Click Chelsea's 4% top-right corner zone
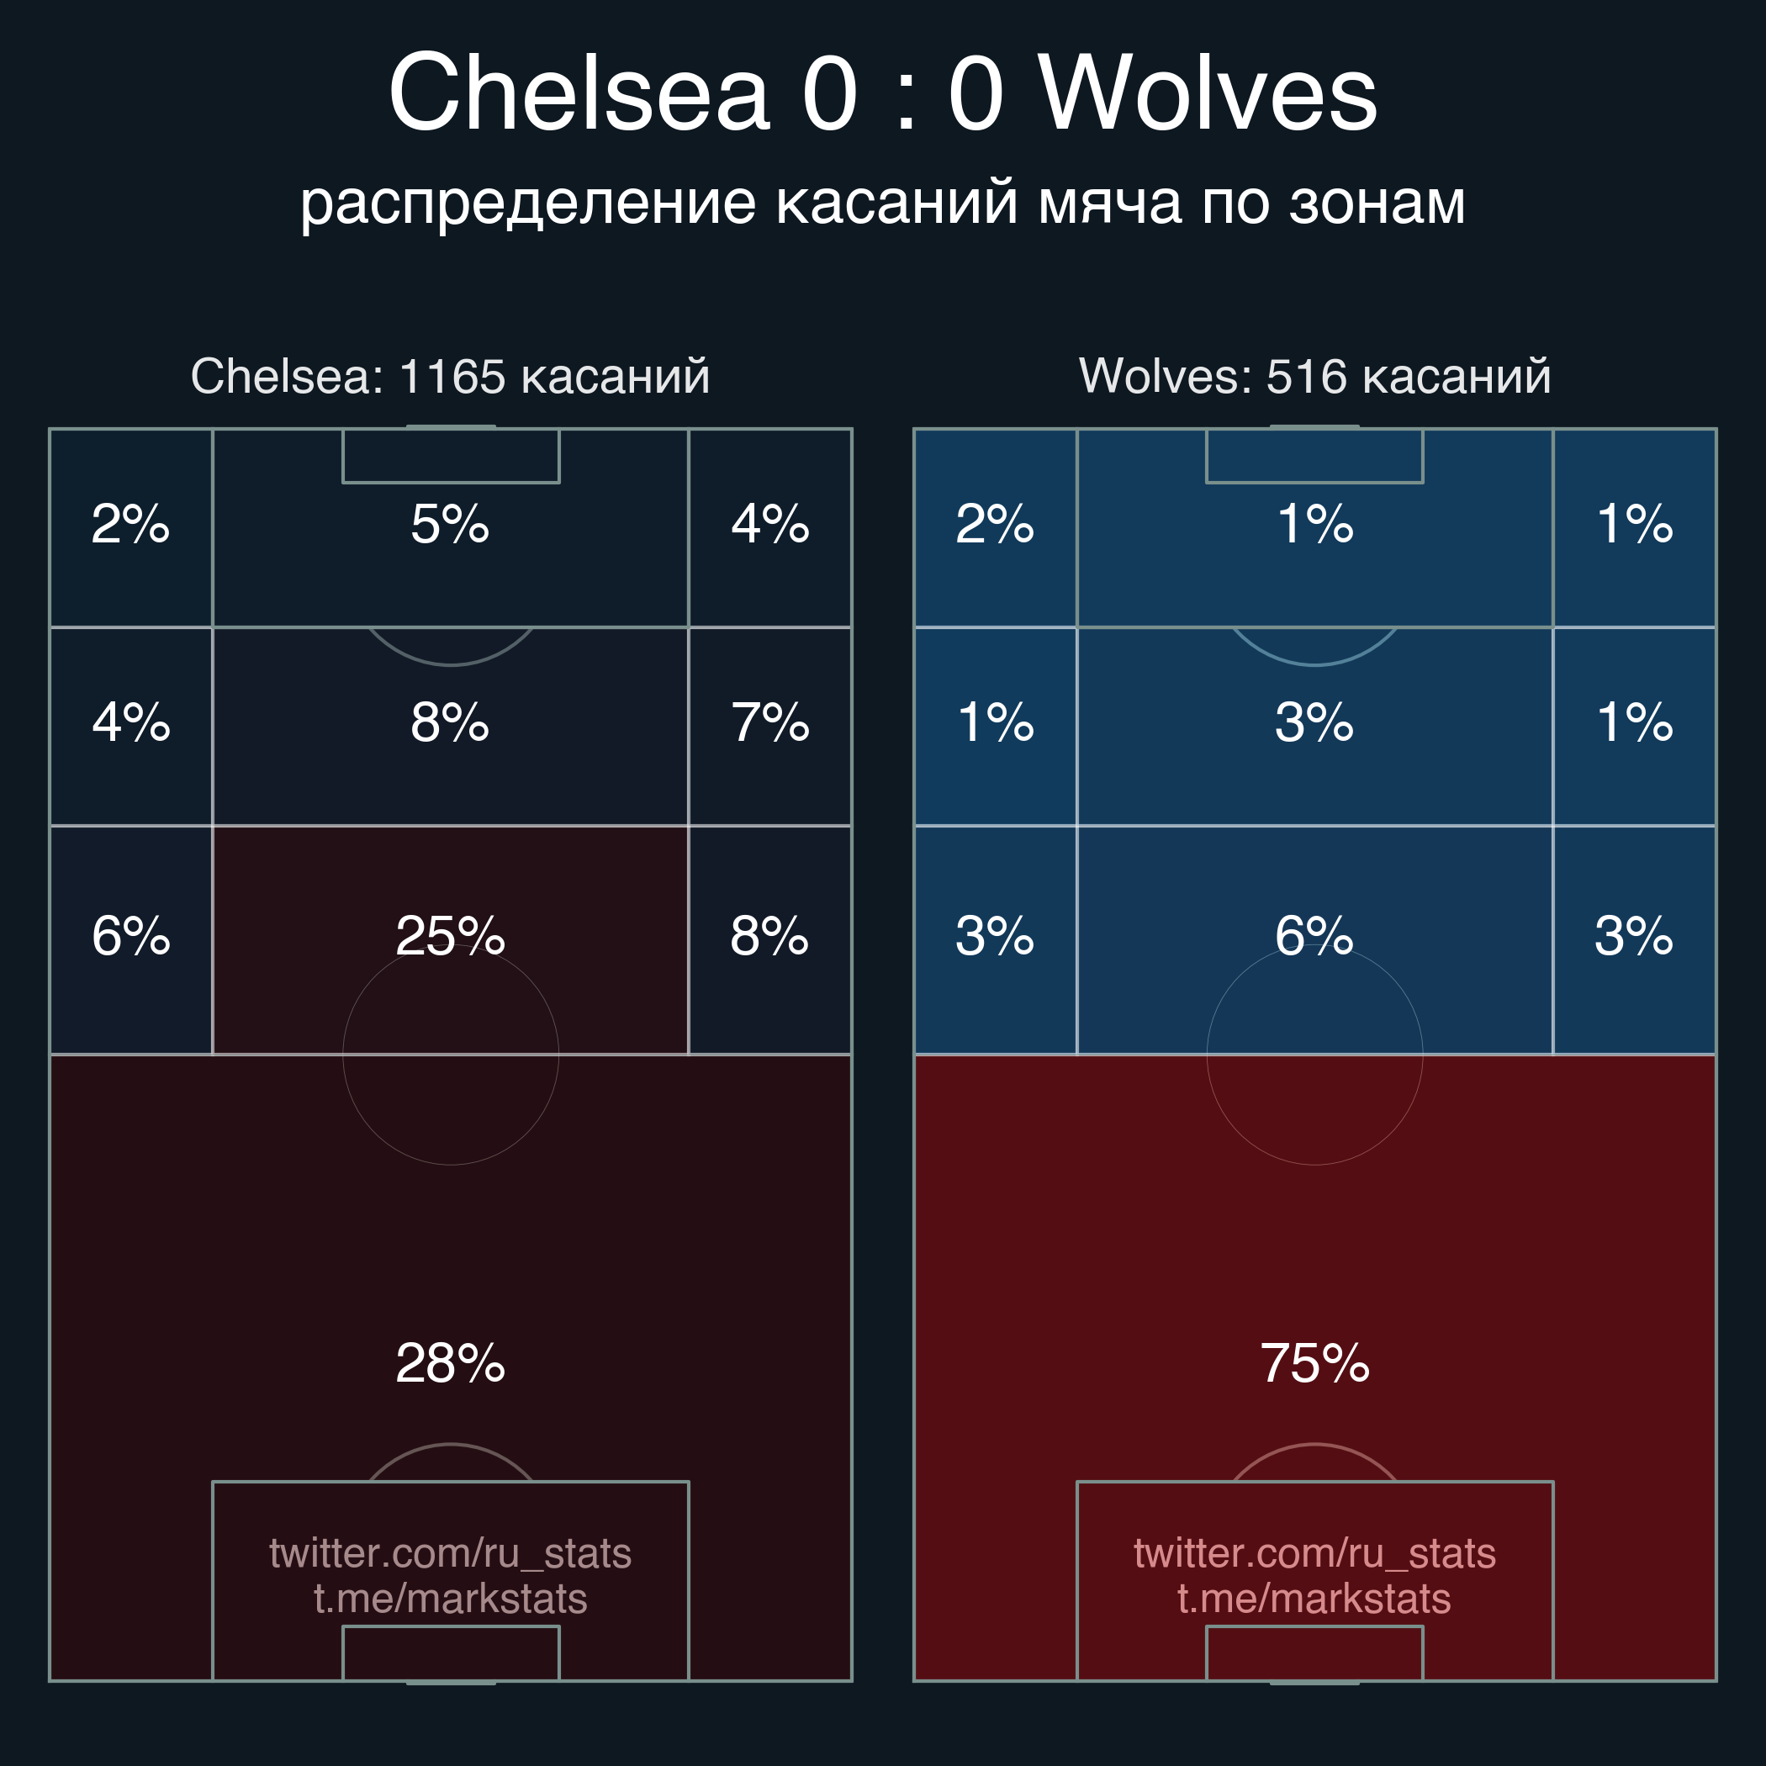 click(769, 526)
